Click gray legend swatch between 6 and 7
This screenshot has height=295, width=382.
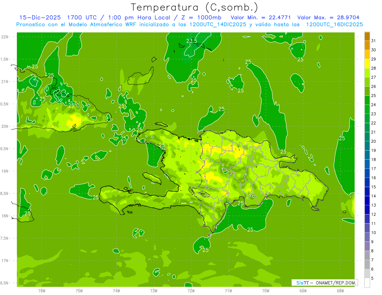[x=367, y=264]
